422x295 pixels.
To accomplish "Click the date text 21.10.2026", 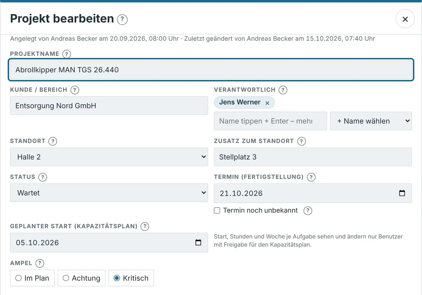I will (x=241, y=193).
